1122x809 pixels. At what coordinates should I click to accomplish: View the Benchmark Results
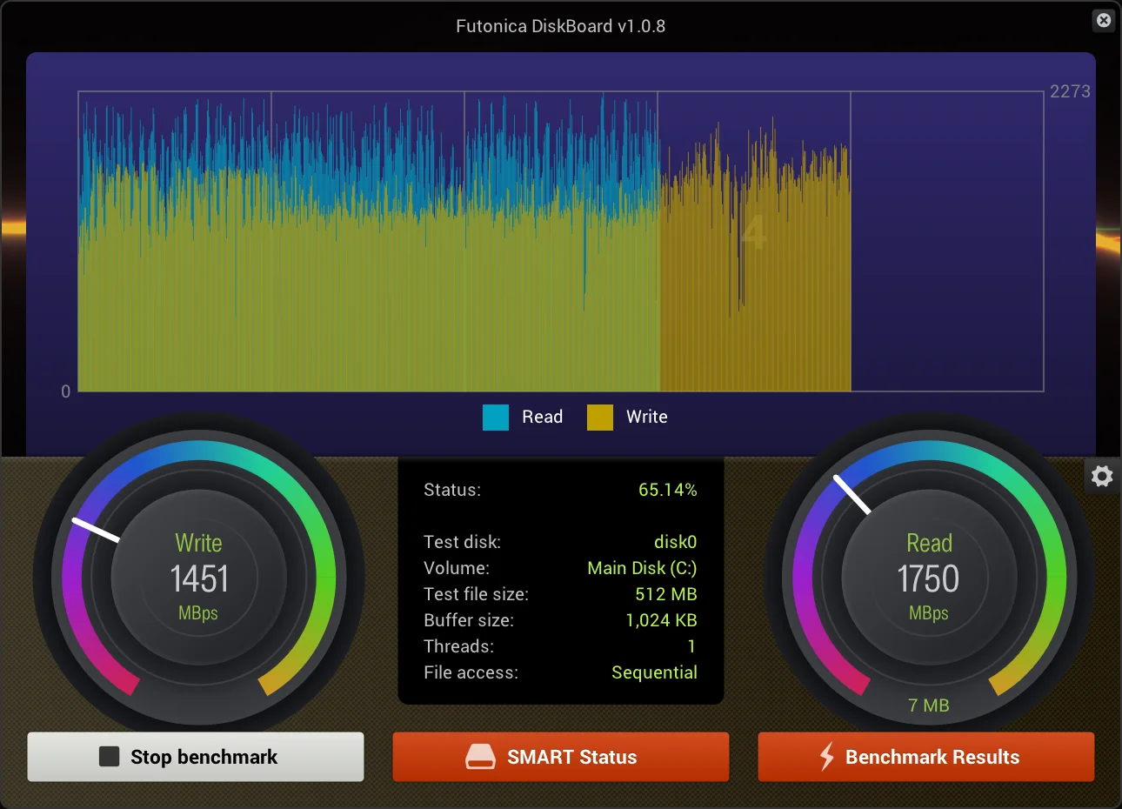click(926, 757)
